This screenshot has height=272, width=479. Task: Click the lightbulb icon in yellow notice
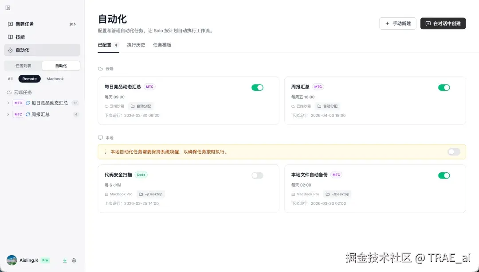point(106,152)
